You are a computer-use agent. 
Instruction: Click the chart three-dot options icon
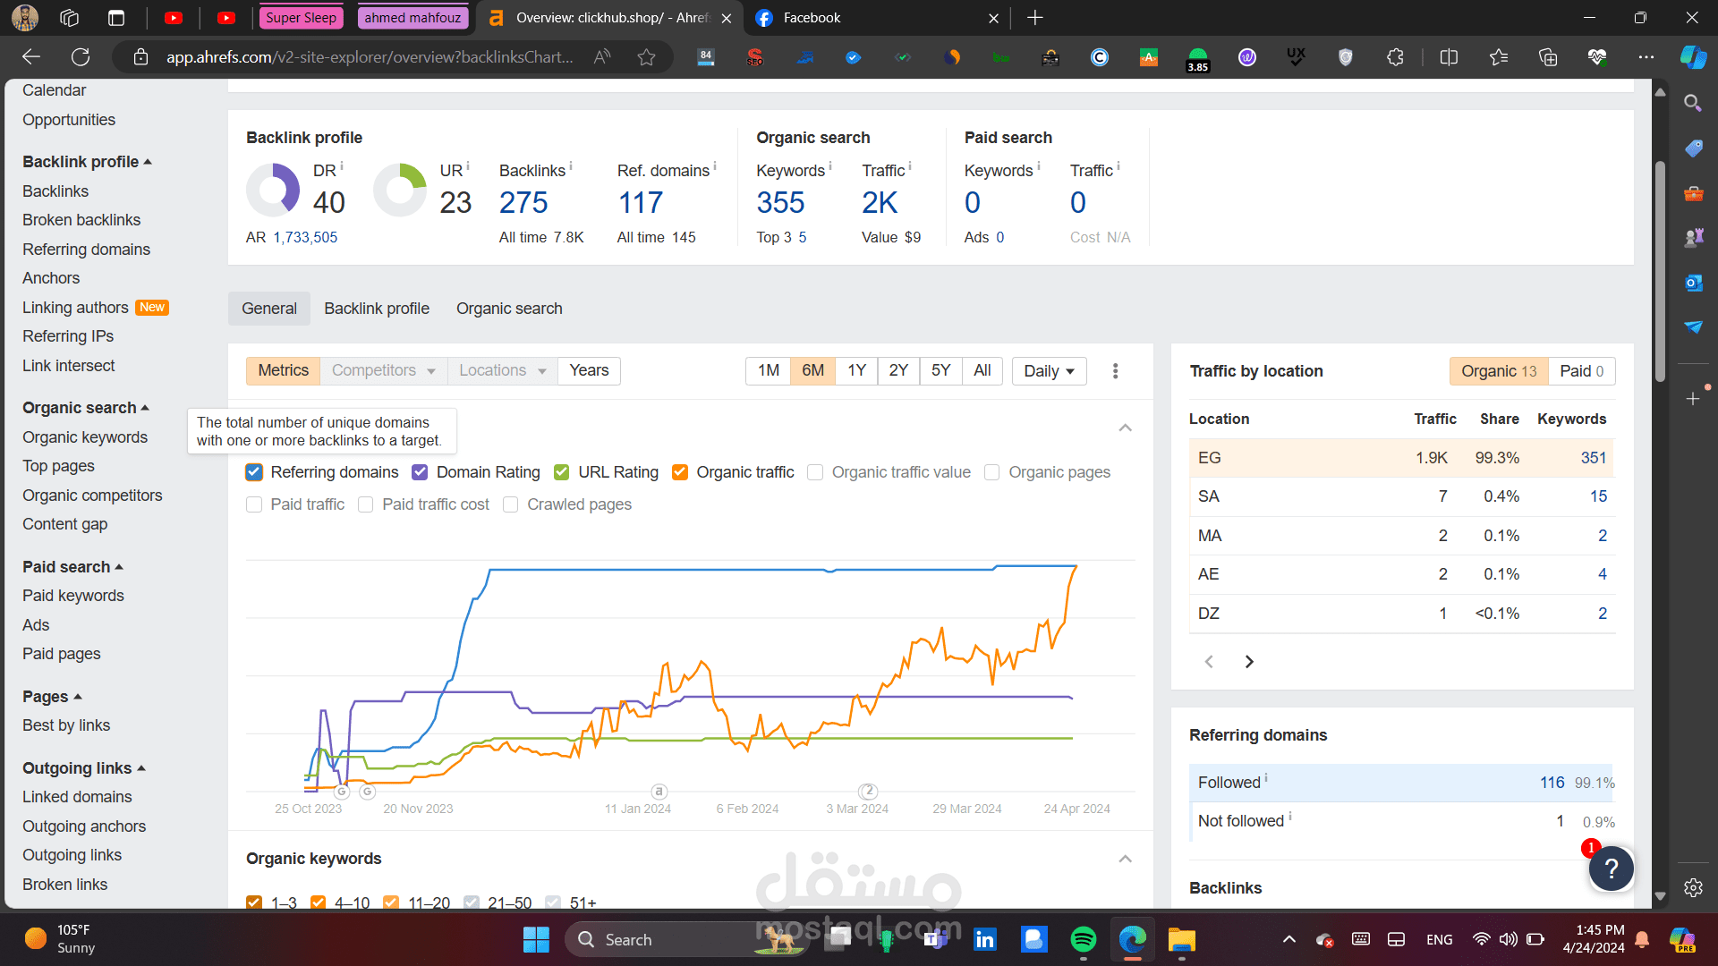click(x=1115, y=370)
